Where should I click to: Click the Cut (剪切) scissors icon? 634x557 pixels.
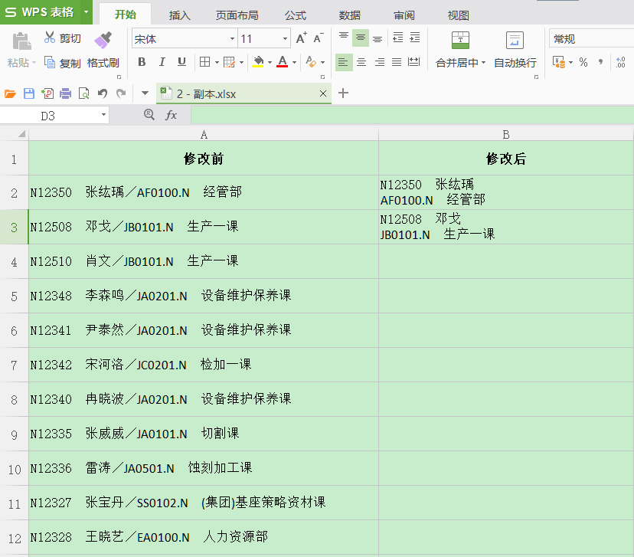tap(51, 38)
